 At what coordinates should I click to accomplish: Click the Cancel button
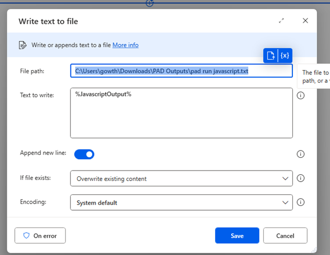pos(285,235)
